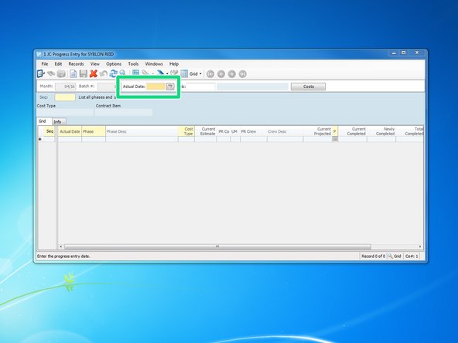The image size is (458, 343).
Task: Click the Seq input field
Action: pyautogui.click(x=65, y=97)
